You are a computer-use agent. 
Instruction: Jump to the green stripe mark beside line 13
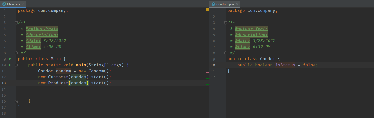point(207,84)
